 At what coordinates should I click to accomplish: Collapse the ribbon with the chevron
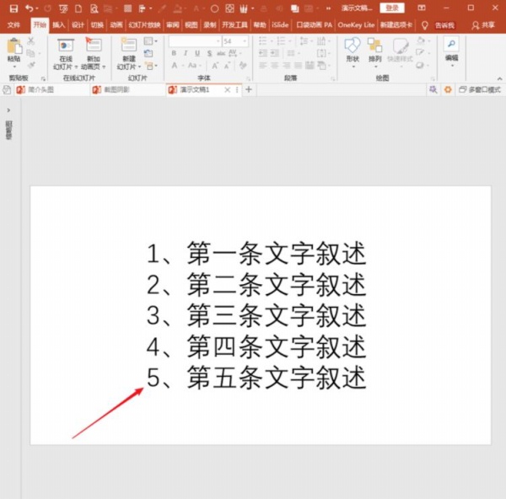point(499,78)
